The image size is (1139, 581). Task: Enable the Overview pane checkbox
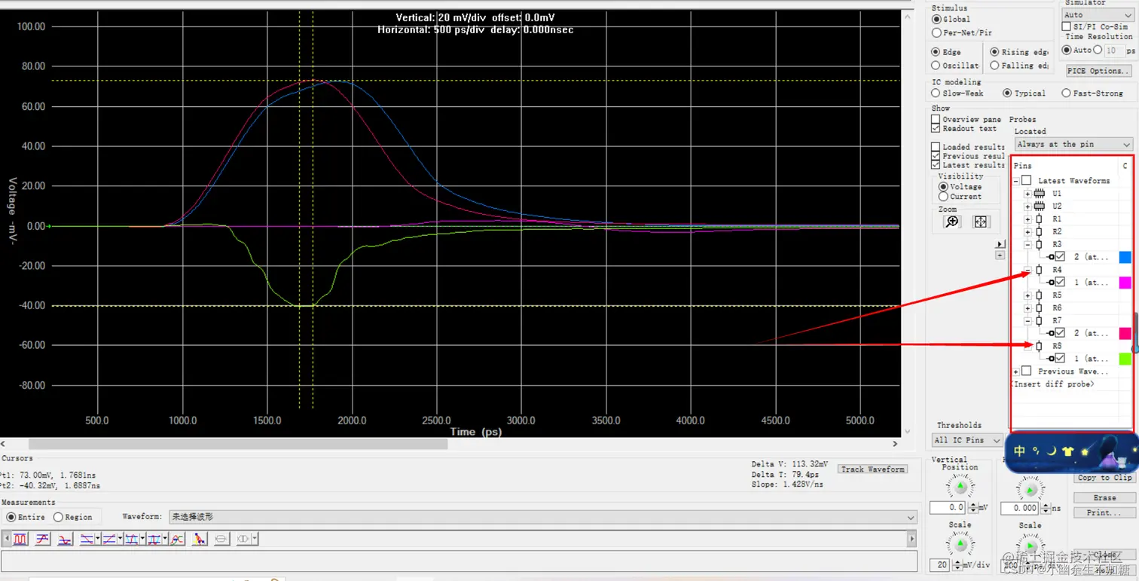coord(936,119)
